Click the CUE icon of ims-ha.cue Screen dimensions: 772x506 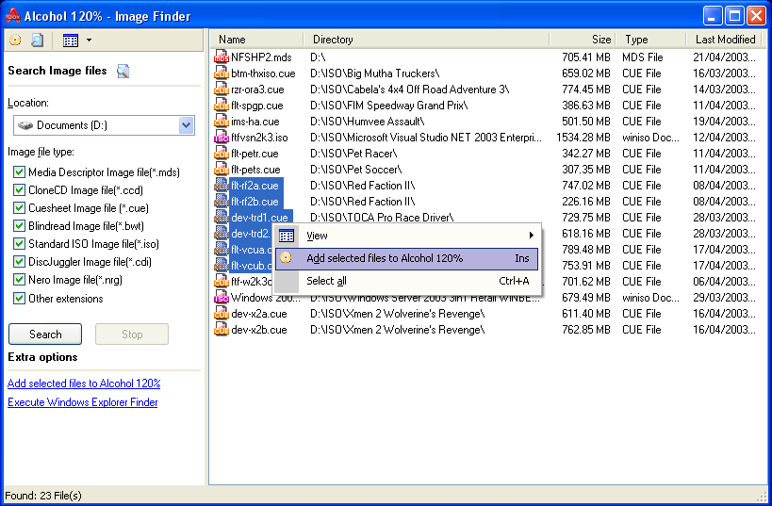[222, 122]
